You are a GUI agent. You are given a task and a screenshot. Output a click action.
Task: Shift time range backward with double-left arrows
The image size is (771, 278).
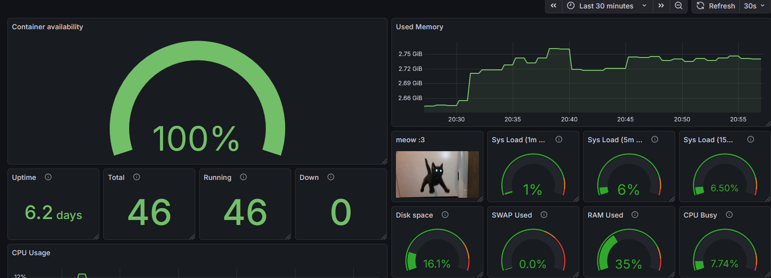tap(553, 6)
